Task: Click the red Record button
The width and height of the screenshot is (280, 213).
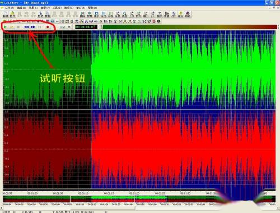Action: 48,27
